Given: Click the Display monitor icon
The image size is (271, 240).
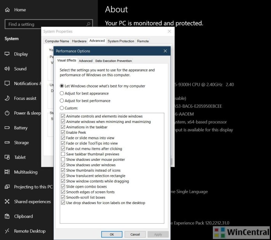Looking at the screenshot, I should tap(7, 54).
